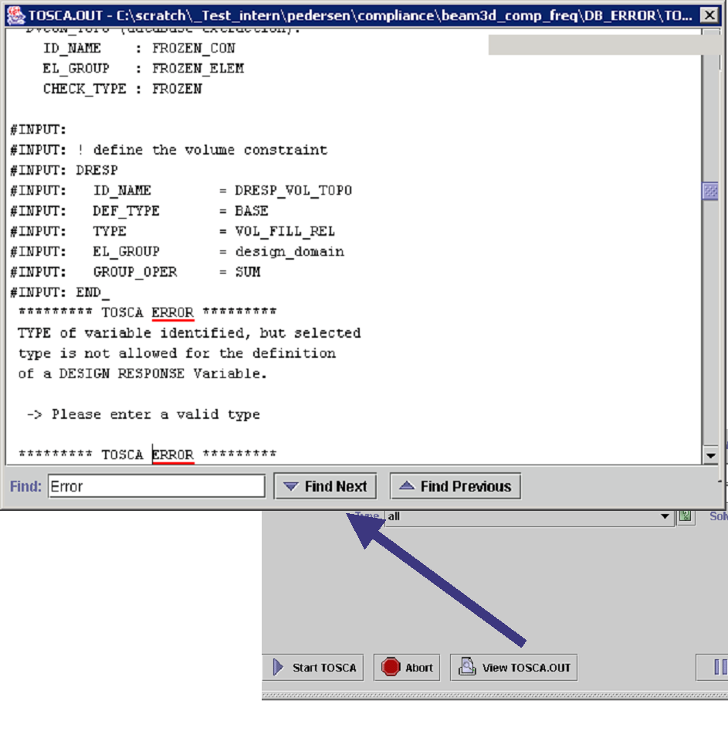This screenshot has width=728, height=752.
Task: Click the VOL_FILL_REL text in the TYPE line
Action: 285,231
